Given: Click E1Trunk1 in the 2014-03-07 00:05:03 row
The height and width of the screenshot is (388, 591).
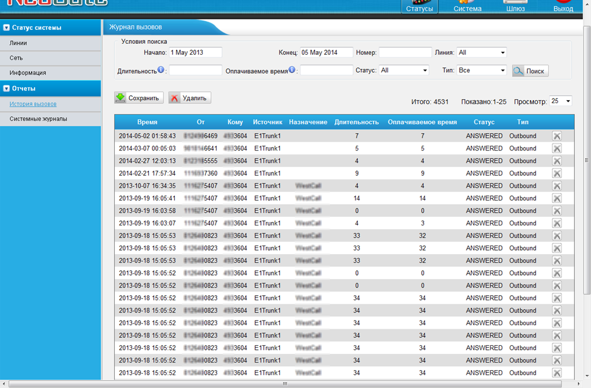Looking at the screenshot, I should click(268, 148).
